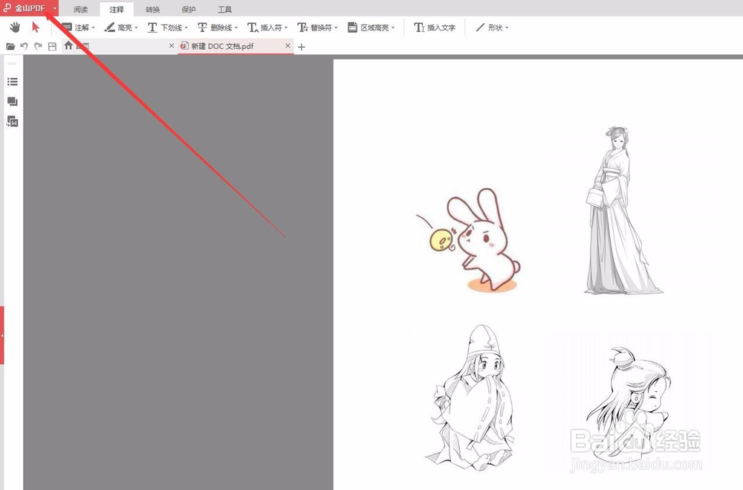Viewport: 743px width, 490px height.
Task: Click the save disk icon
Action: 52,46
